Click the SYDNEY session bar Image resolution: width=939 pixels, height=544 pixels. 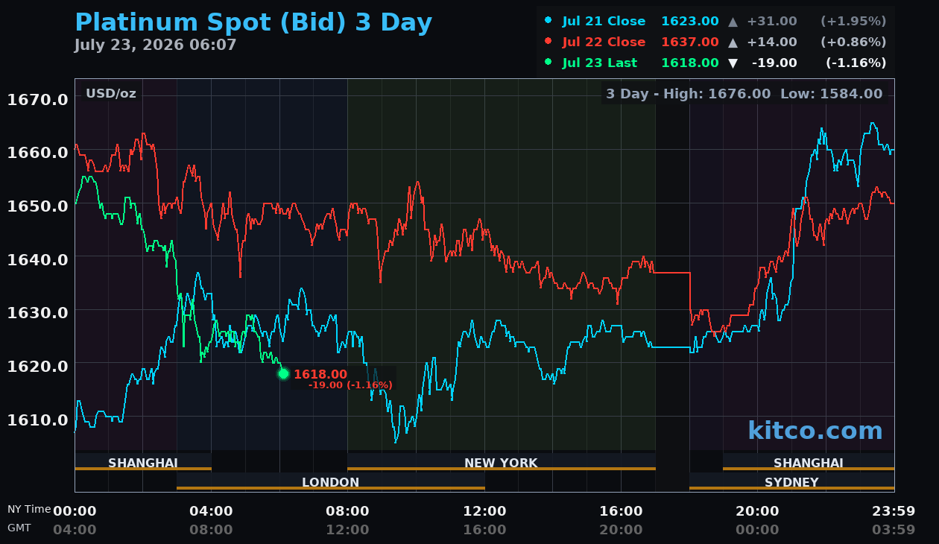[791, 482]
